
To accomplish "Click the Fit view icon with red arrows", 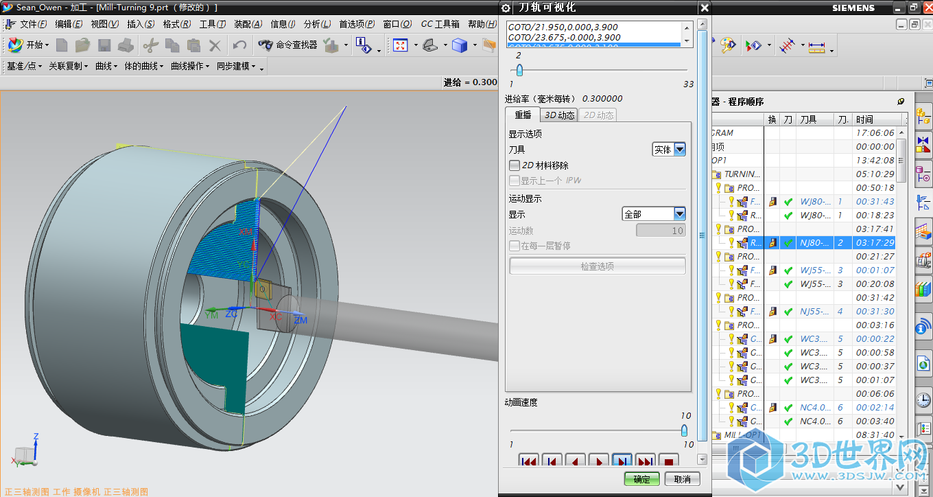I will [x=401, y=45].
